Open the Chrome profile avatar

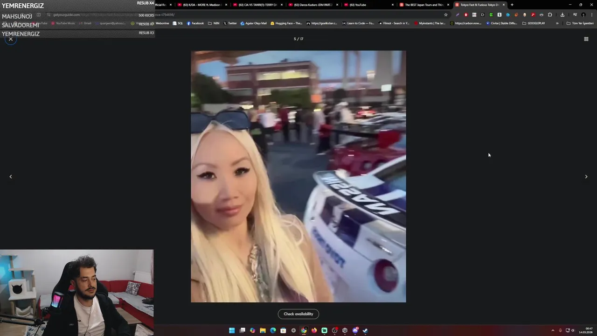583,14
